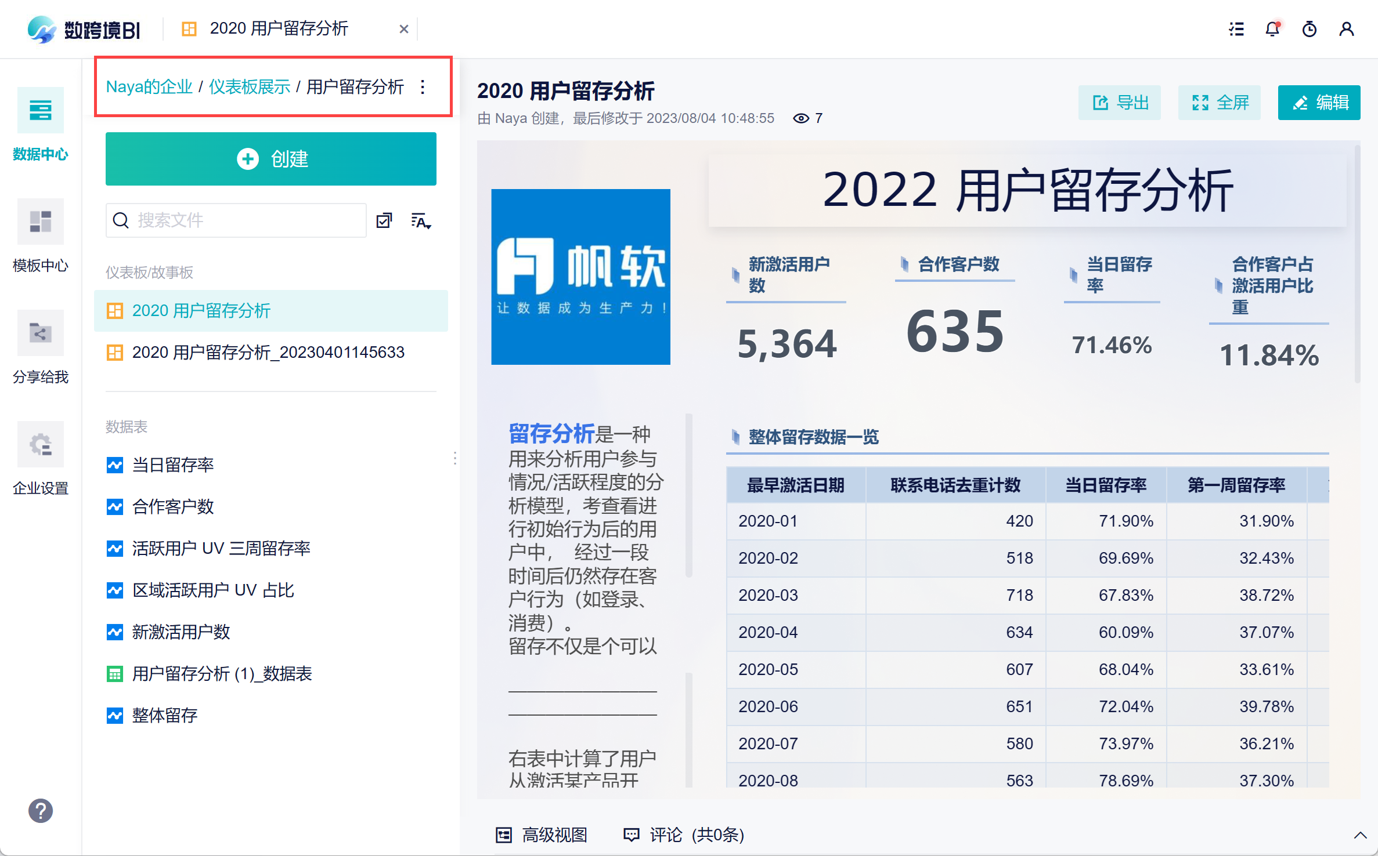The image size is (1378, 856).
Task: Click the dashboard vertical scrollbar
Action: coord(1357,267)
